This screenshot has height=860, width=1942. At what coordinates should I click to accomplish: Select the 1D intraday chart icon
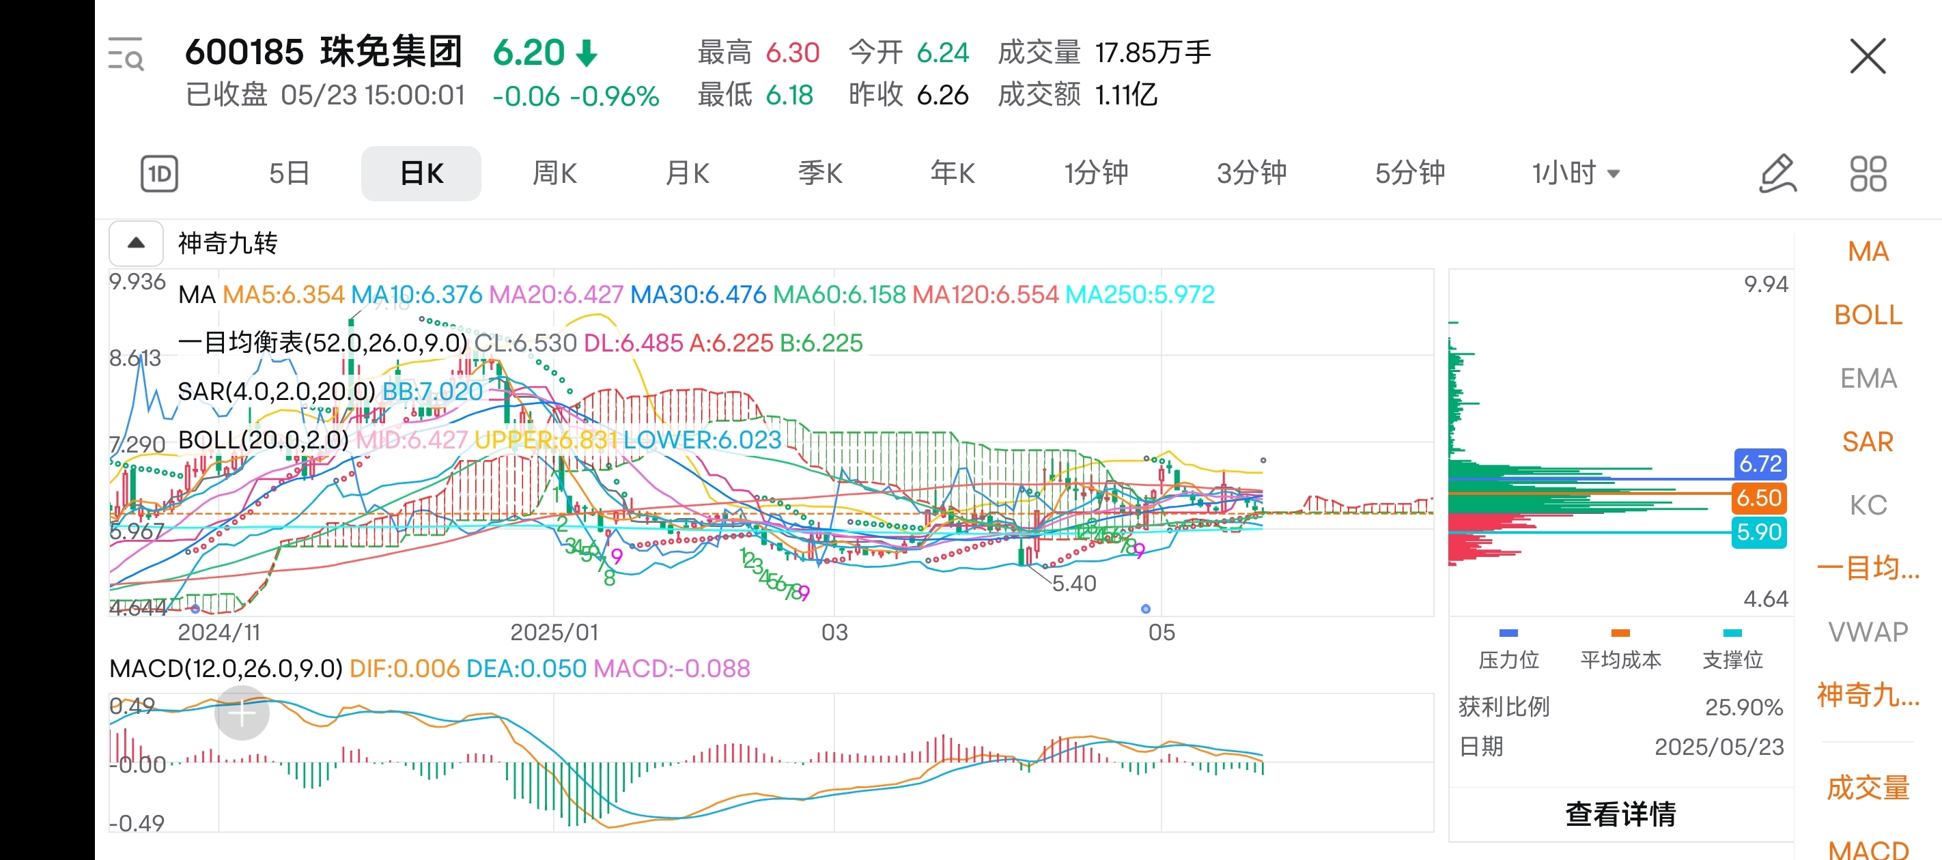pos(159,173)
